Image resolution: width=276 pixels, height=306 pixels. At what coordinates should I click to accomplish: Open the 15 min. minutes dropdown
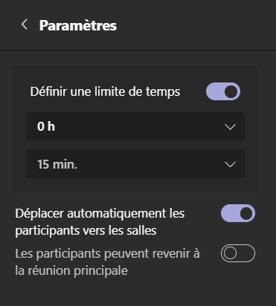point(135,163)
